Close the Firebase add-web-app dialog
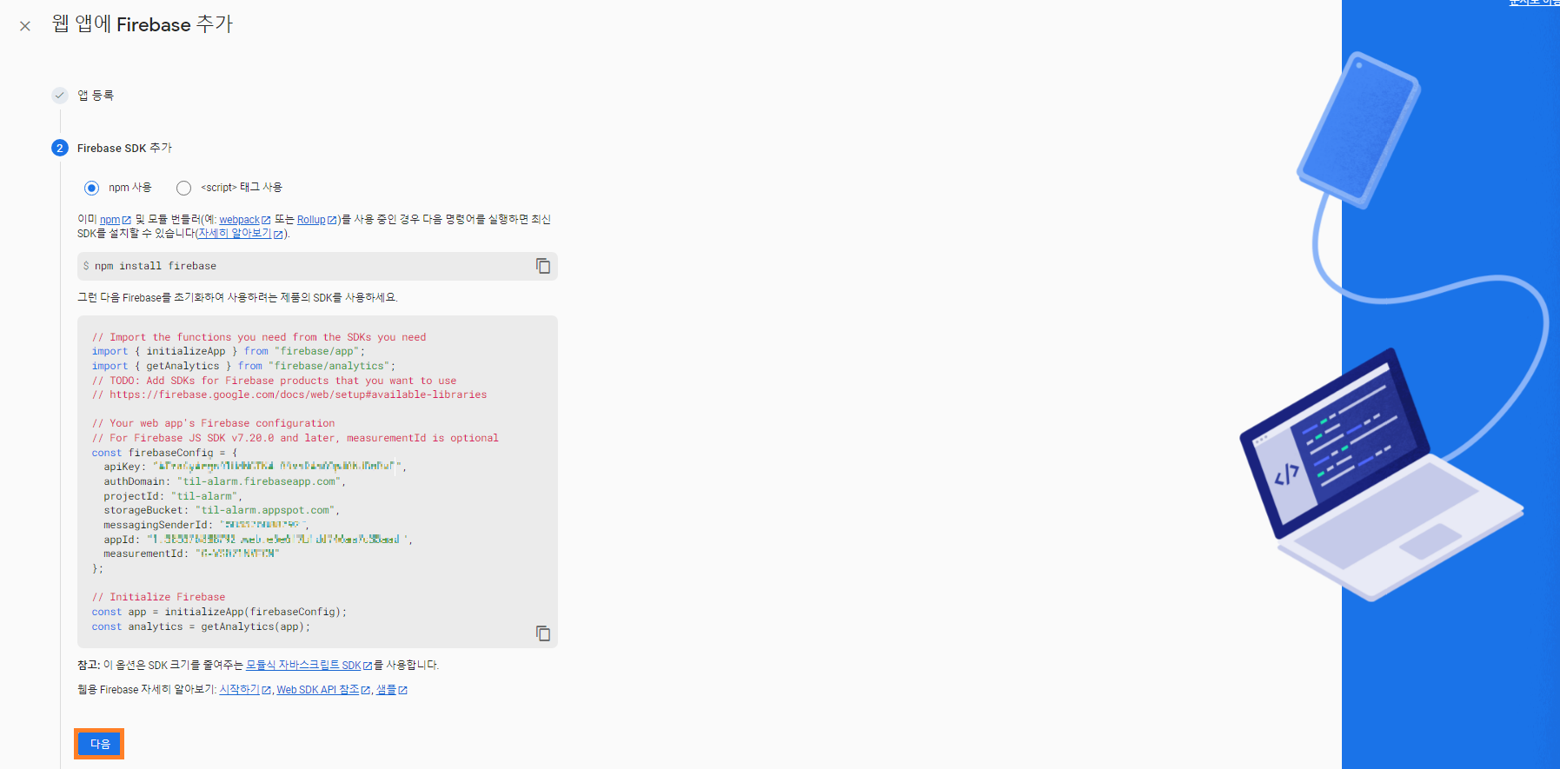Screen dimensions: 1560x769 coord(25,26)
